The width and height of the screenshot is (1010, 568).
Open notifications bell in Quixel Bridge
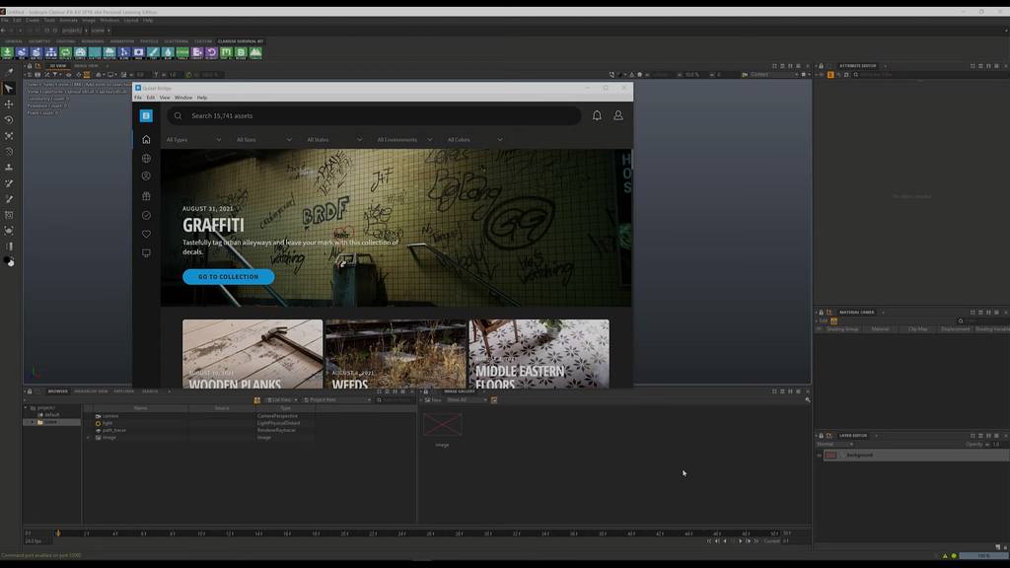pos(597,115)
